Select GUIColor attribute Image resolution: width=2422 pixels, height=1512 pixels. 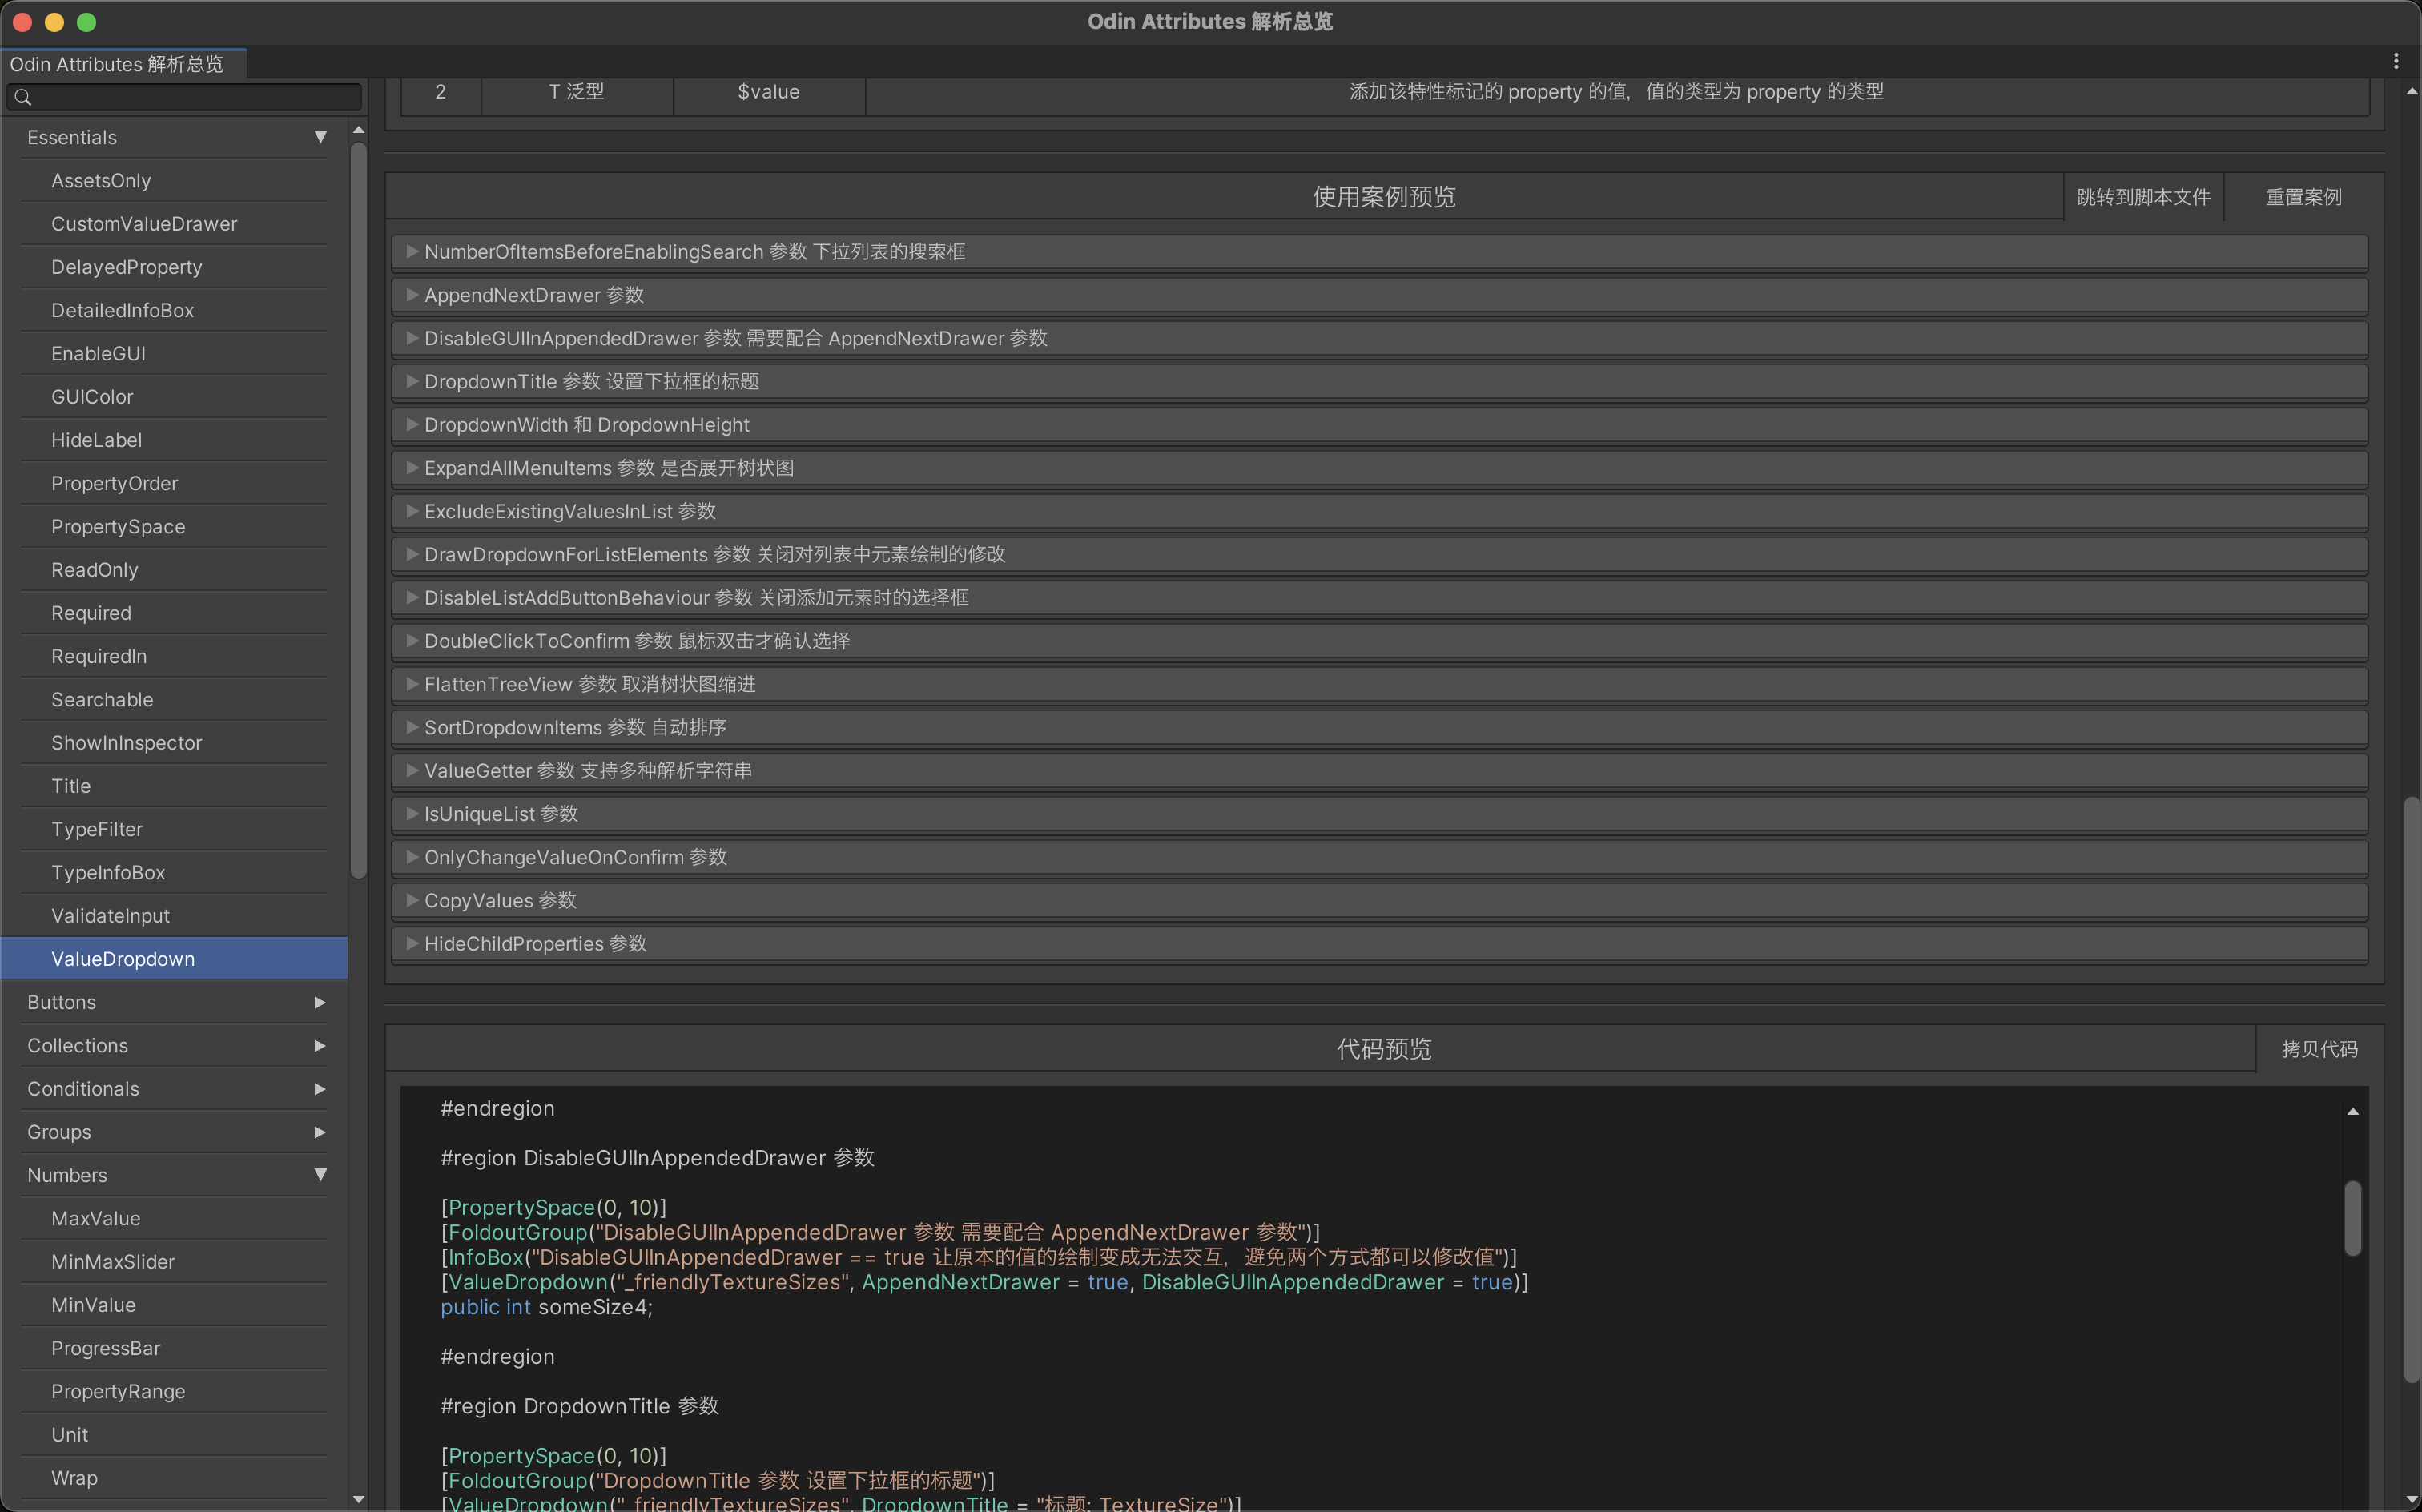(x=174, y=397)
